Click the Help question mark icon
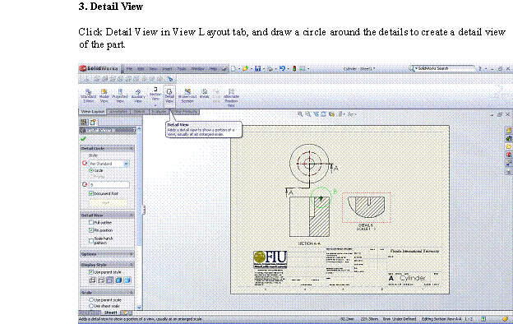Viewport: 513px width, 324px height. click(x=480, y=69)
